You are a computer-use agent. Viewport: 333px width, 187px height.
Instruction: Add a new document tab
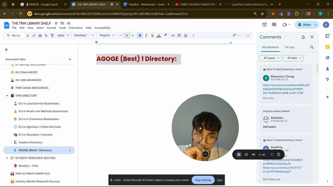coord(70,59)
